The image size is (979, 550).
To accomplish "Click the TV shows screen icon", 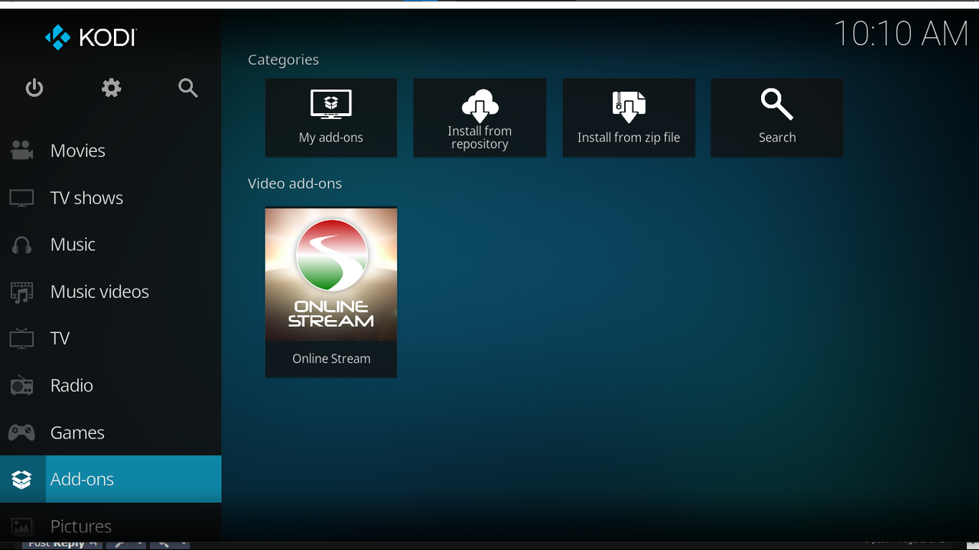I will click(x=21, y=198).
